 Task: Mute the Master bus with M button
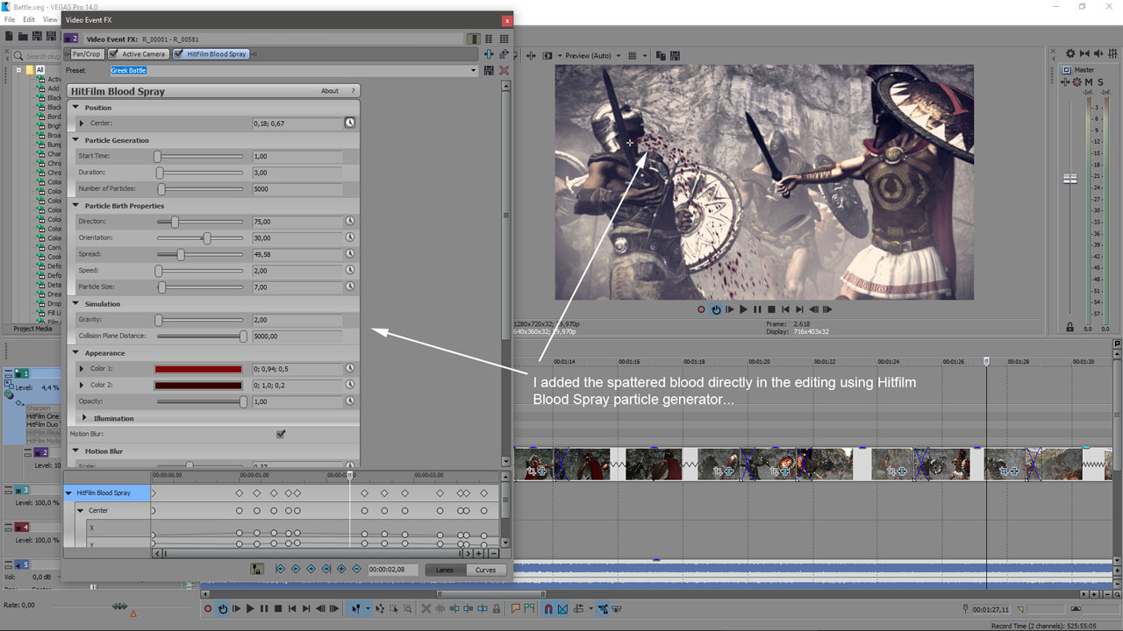(1089, 82)
